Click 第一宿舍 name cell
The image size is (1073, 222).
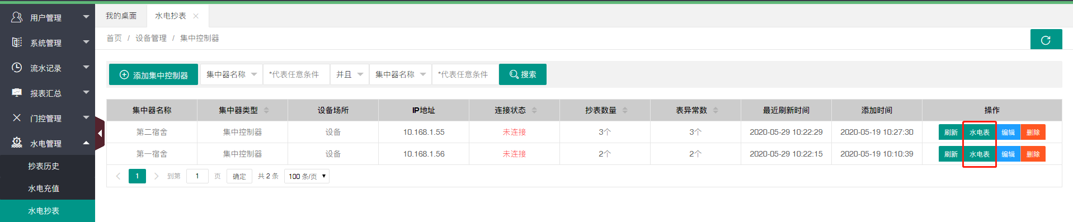(x=152, y=154)
